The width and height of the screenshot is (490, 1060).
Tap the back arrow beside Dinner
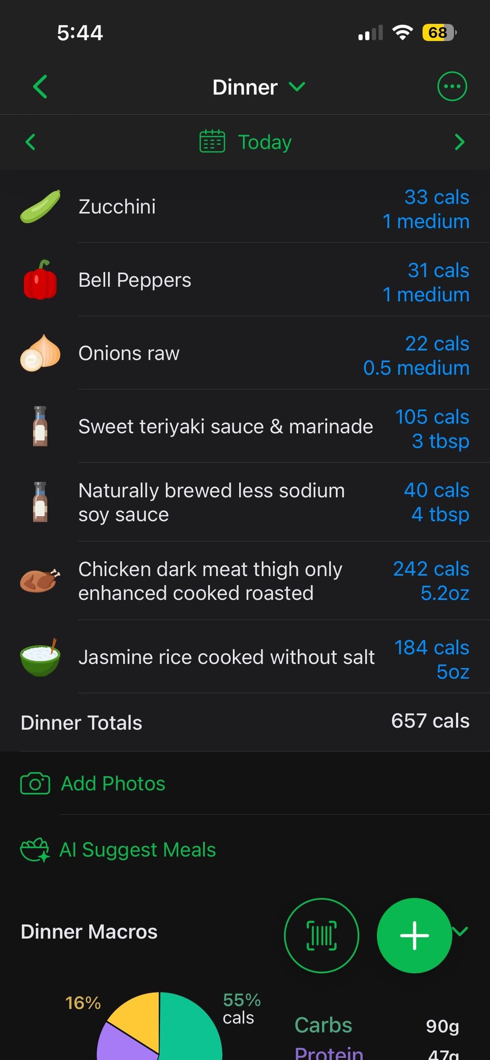click(x=40, y=87)
